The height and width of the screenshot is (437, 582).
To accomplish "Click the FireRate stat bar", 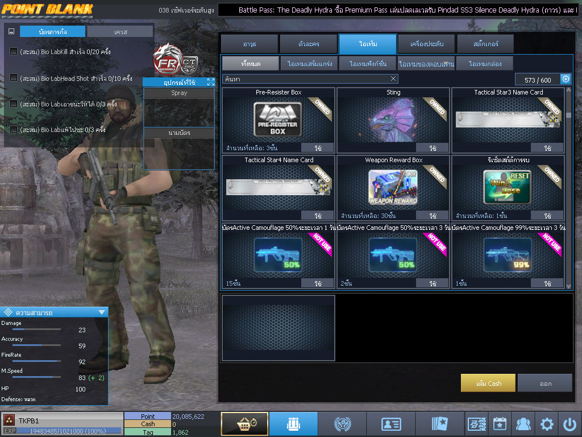I will [x=36, y=361].
